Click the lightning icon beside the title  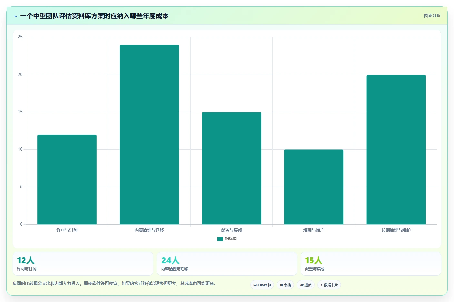[x=15, y=16]
